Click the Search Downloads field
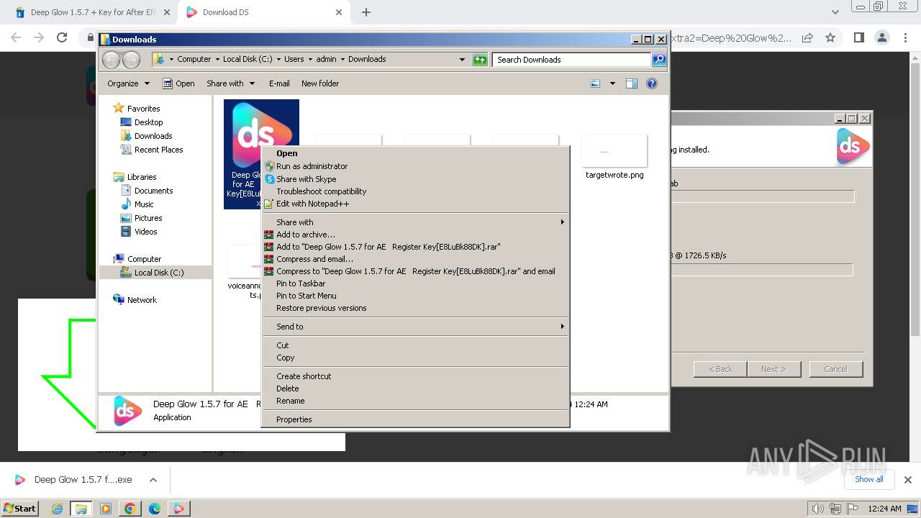The height and width of the screenshot is (518, 921). click(571, 60)
